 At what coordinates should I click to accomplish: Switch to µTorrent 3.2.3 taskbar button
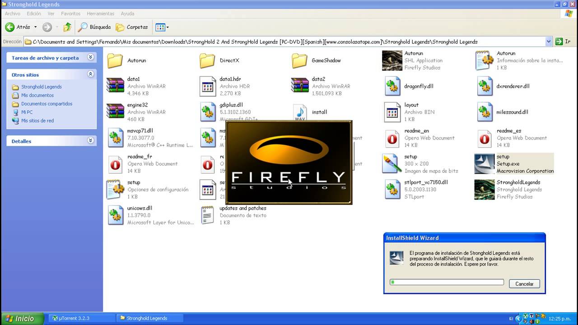pyautogui.click(x=81, y=318)
